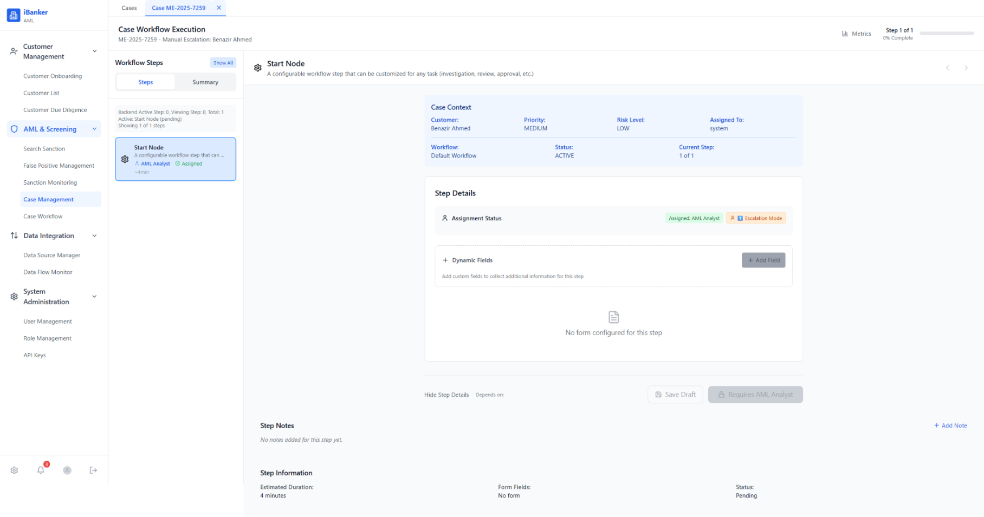This screenshot has height=517, width=984.
Task: Collapse the AML & Screening section
Action: [x=94, y=129]
